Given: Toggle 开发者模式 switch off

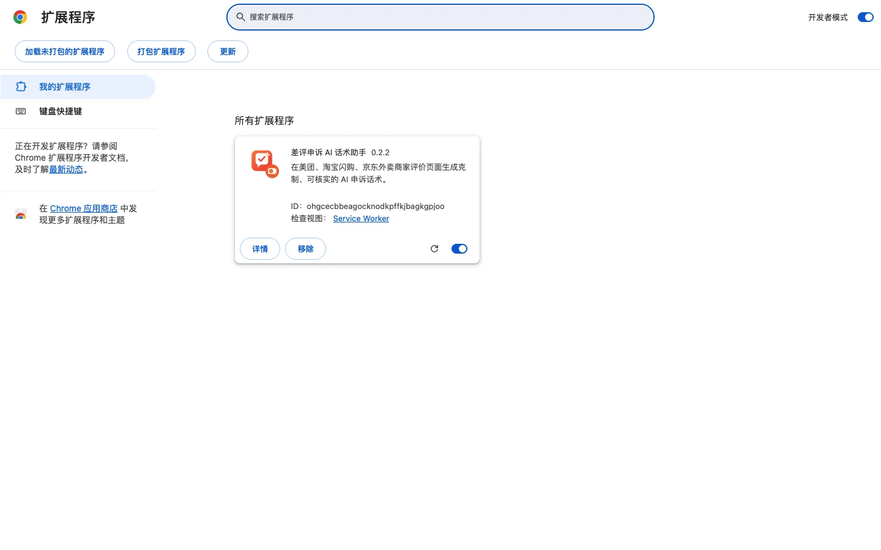Looking at the screenshot, I should pyautogui.click(x=865, y=17).
